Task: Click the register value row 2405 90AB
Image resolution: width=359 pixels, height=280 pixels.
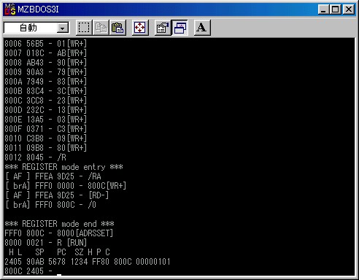Action: pos(88,262)
